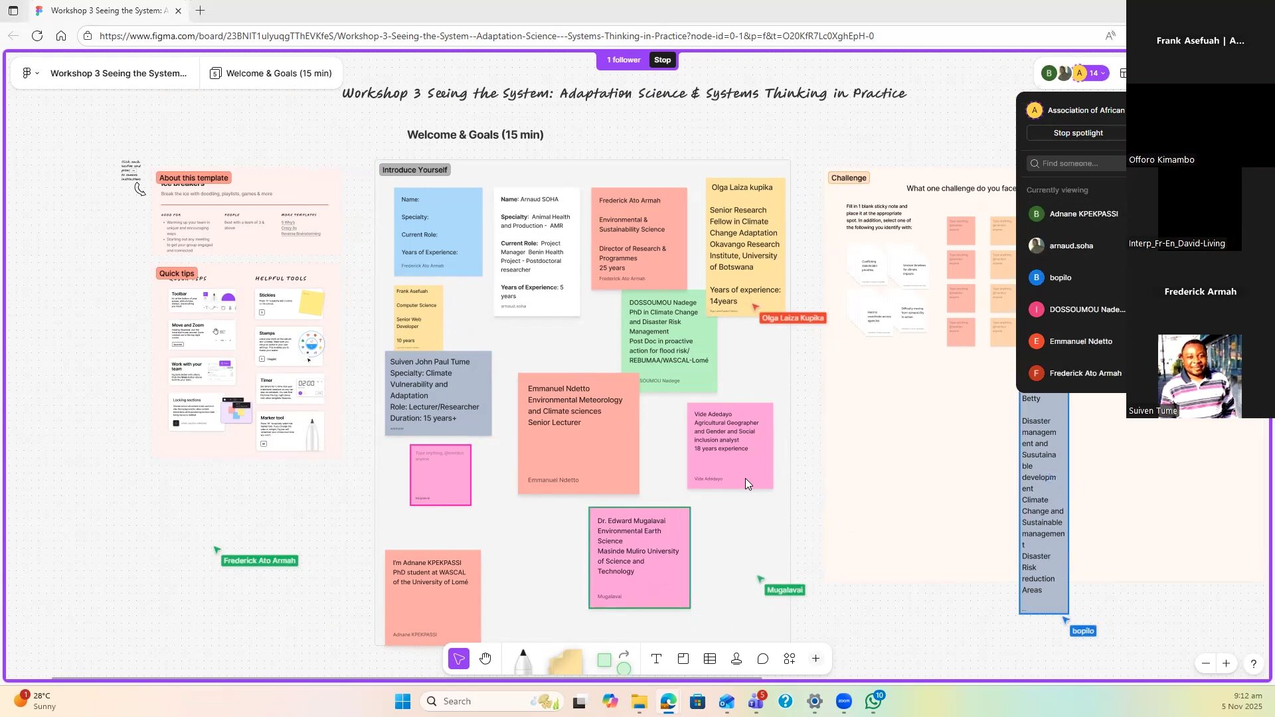This screenshot has height=717, width=1275.
Task: Select the Marker pen tool
Action: click(x=523, y=661)
